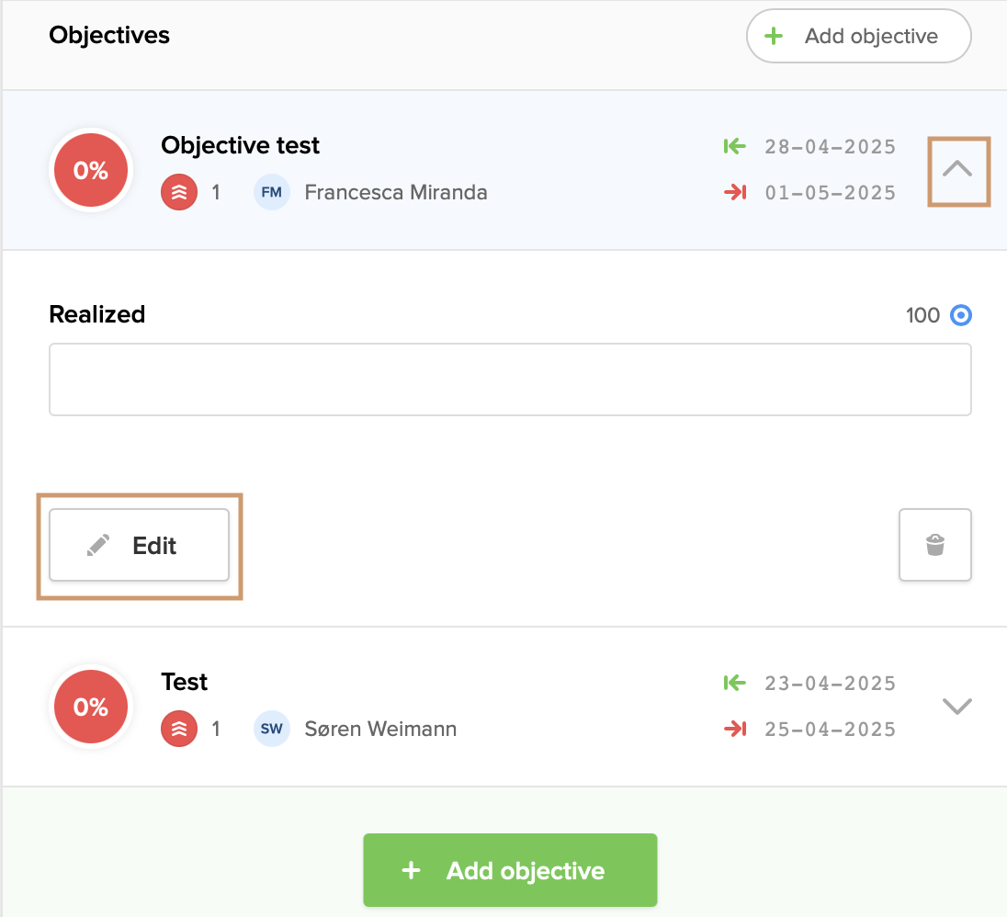
Task: Click the trash delete icon button
Action: (x=934, y=545)
